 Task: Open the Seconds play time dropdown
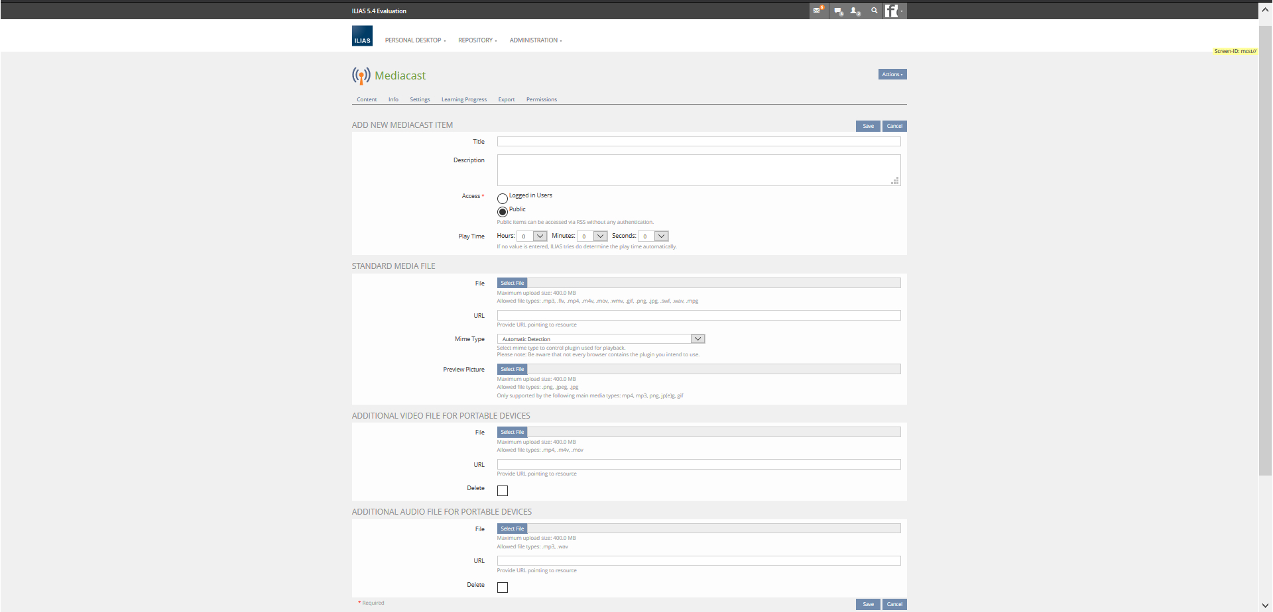[653, 236]
